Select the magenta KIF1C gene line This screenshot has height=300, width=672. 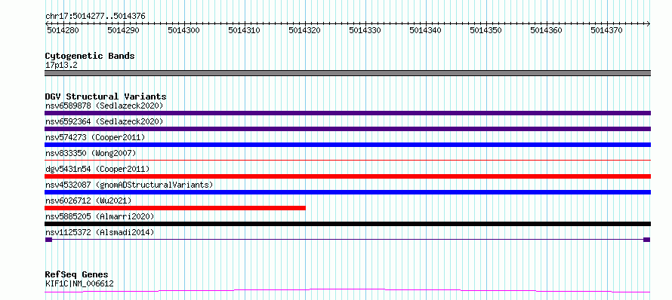[347, 291]
